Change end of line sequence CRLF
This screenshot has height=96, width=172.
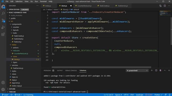click(x=132, y=95)
